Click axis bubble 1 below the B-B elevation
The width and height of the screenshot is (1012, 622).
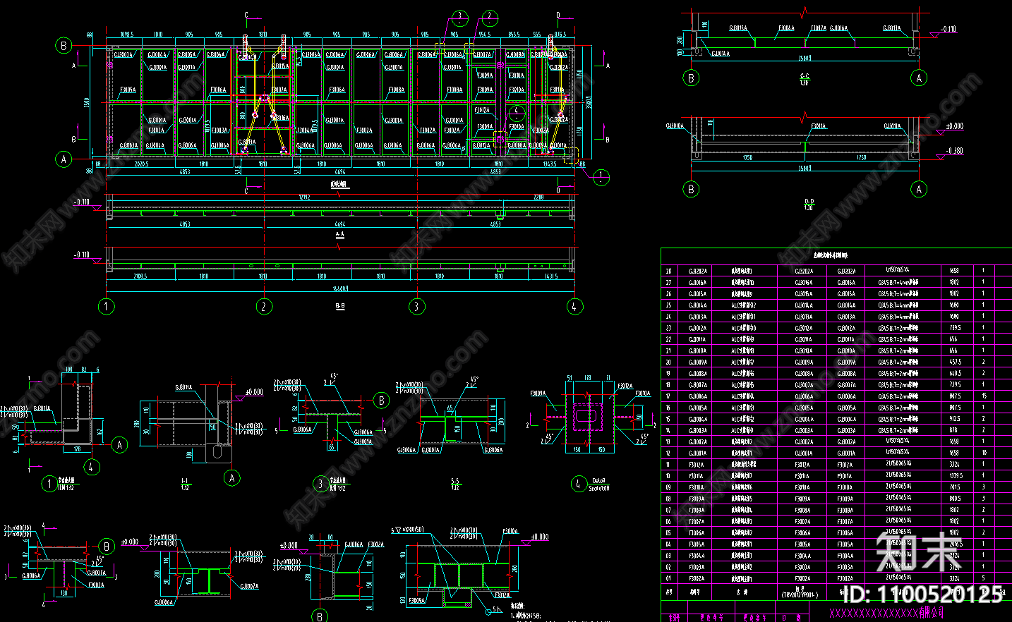tap(106, 306)
